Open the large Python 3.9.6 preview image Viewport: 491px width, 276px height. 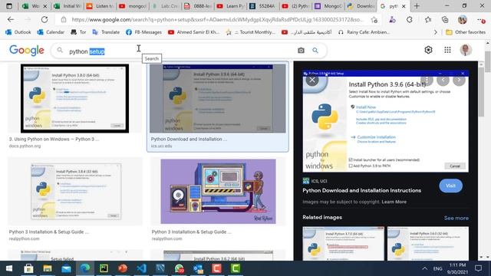[x=385, y=121]
